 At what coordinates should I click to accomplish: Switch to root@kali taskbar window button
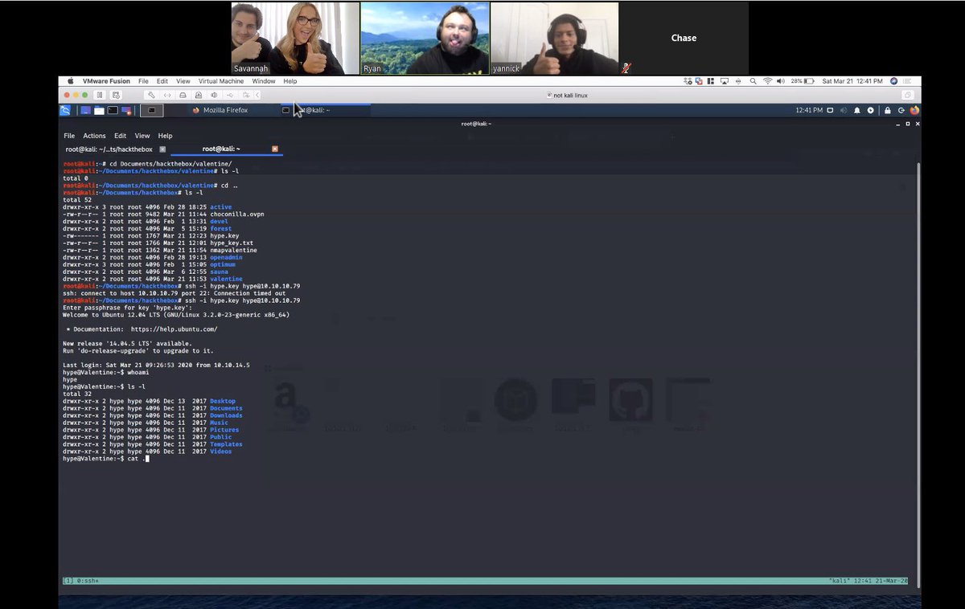[326, 110]
